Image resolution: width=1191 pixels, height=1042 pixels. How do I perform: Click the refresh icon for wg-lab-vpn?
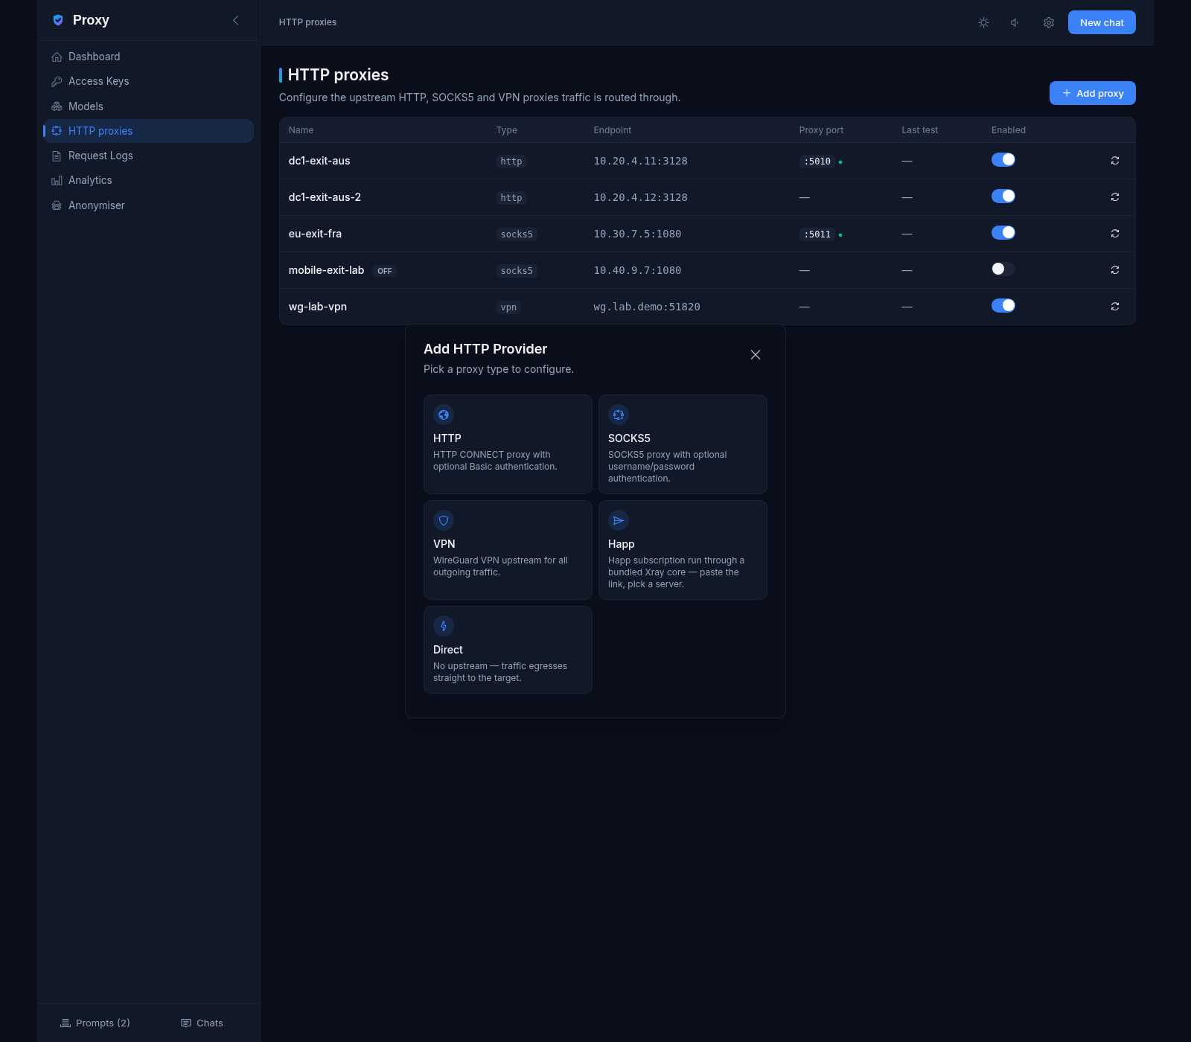point(1115,307)
